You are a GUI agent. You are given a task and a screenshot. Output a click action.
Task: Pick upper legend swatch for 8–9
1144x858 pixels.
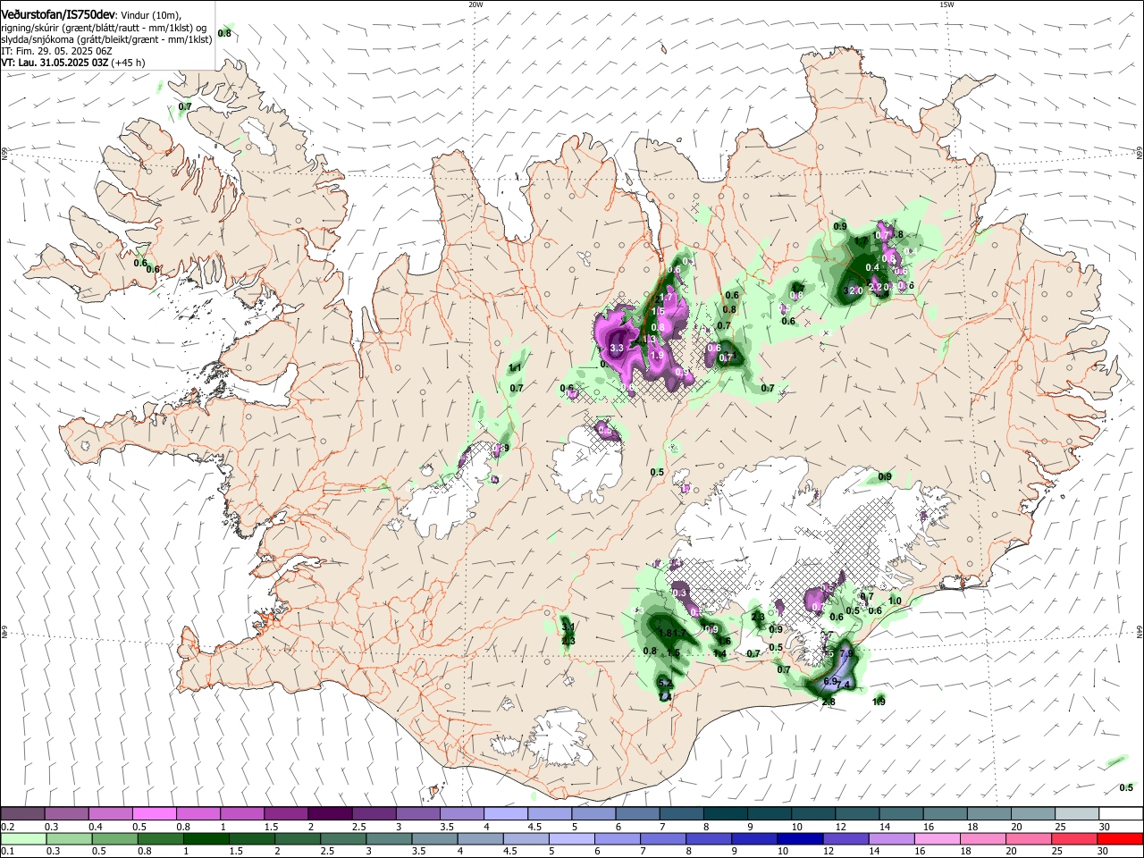click(726, 814)
